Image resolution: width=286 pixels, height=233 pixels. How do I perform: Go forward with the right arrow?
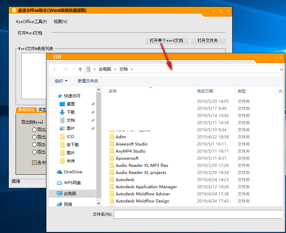click(x=65, y=70)
